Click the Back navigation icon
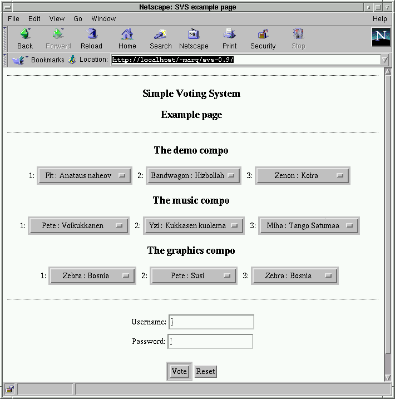Screen dimensions: 395x399 [x=25, y=35]
